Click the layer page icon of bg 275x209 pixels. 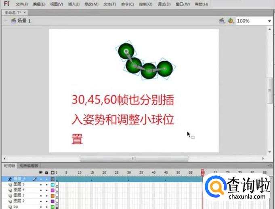(x=10, y=207)
